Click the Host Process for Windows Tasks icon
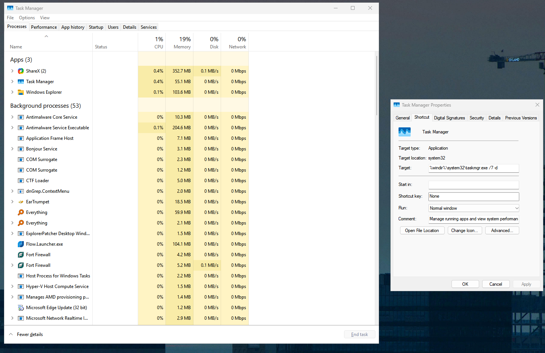This screenshot has height=353, width=545. click(x=21, y=276)
